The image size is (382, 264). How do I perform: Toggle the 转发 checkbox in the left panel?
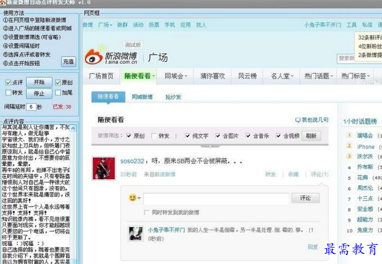(8, 92)
